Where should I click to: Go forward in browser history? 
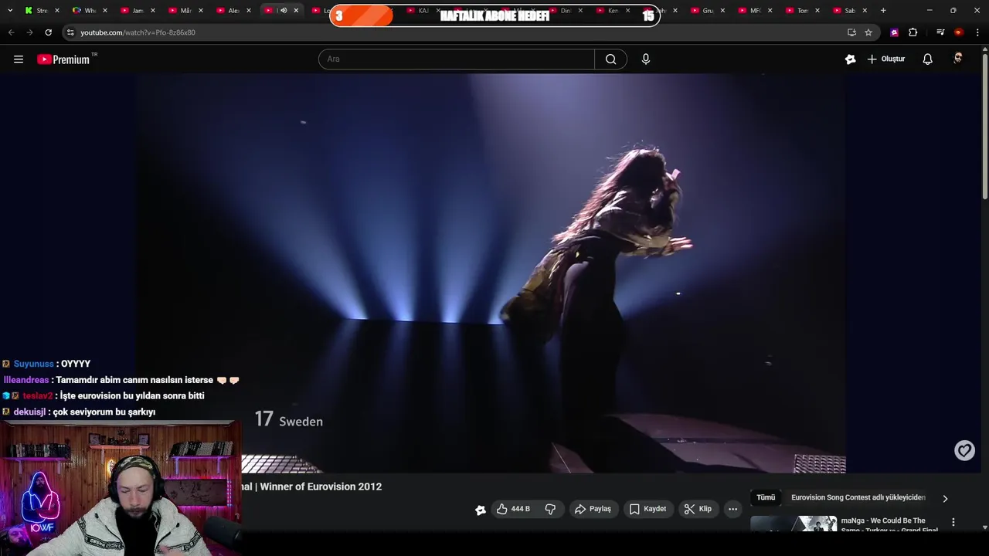29,32
